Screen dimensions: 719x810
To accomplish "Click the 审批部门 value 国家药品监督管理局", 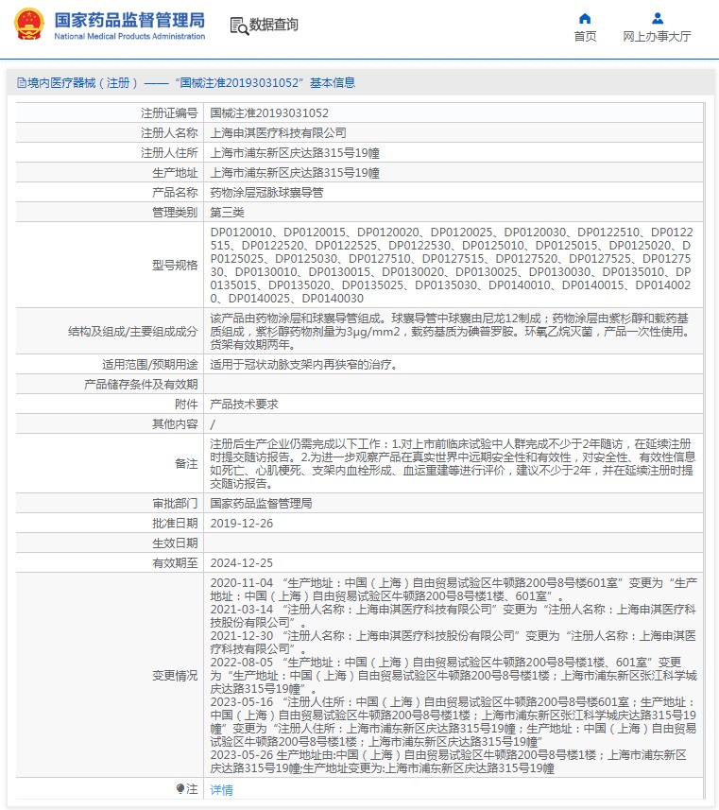I will coord(261,503).
